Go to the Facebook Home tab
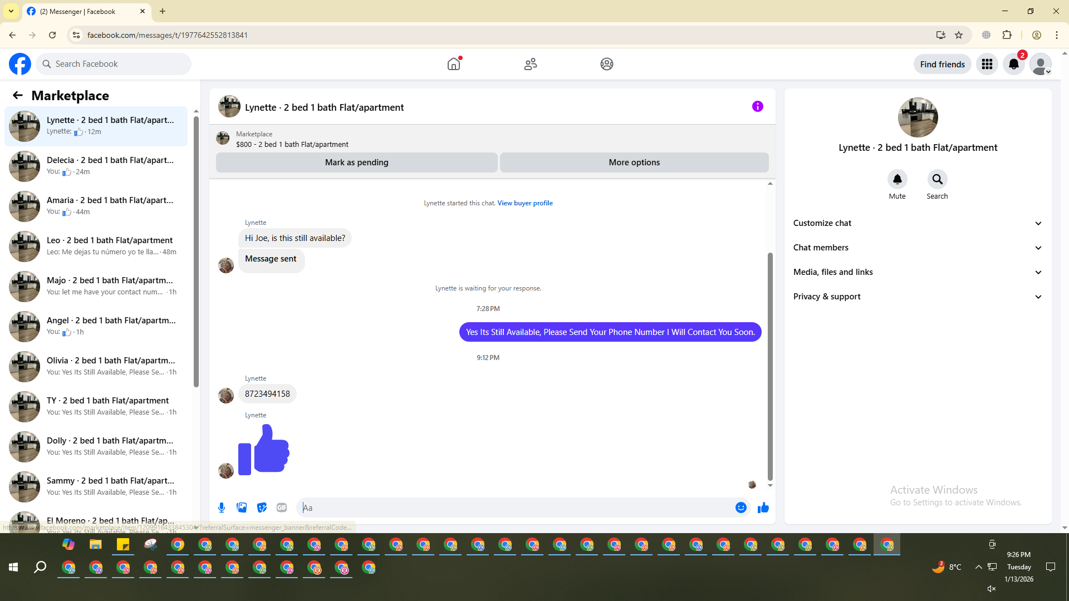The height and width of the screenshot is (601, 1069). (454, 64)
